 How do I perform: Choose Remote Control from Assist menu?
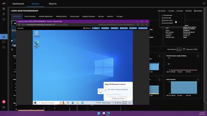[167, 21]
